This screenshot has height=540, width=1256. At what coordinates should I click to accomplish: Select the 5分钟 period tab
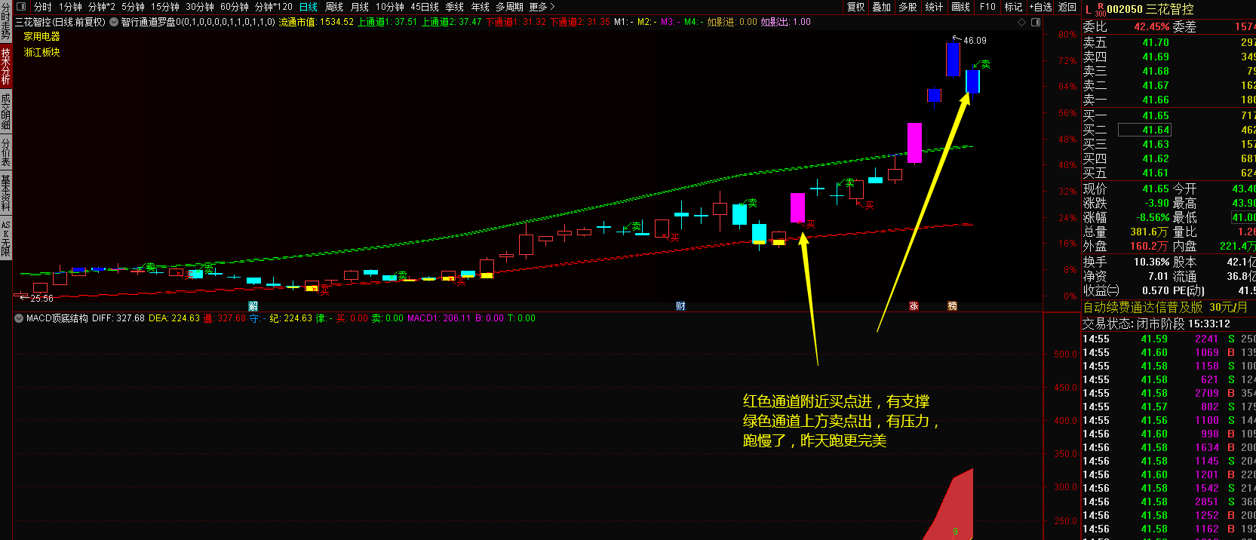(134, 7)
